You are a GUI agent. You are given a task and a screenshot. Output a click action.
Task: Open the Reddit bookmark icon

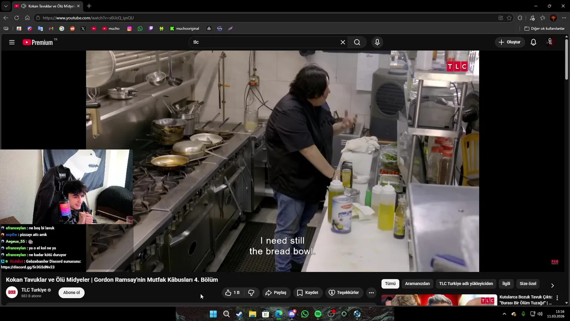72,29
